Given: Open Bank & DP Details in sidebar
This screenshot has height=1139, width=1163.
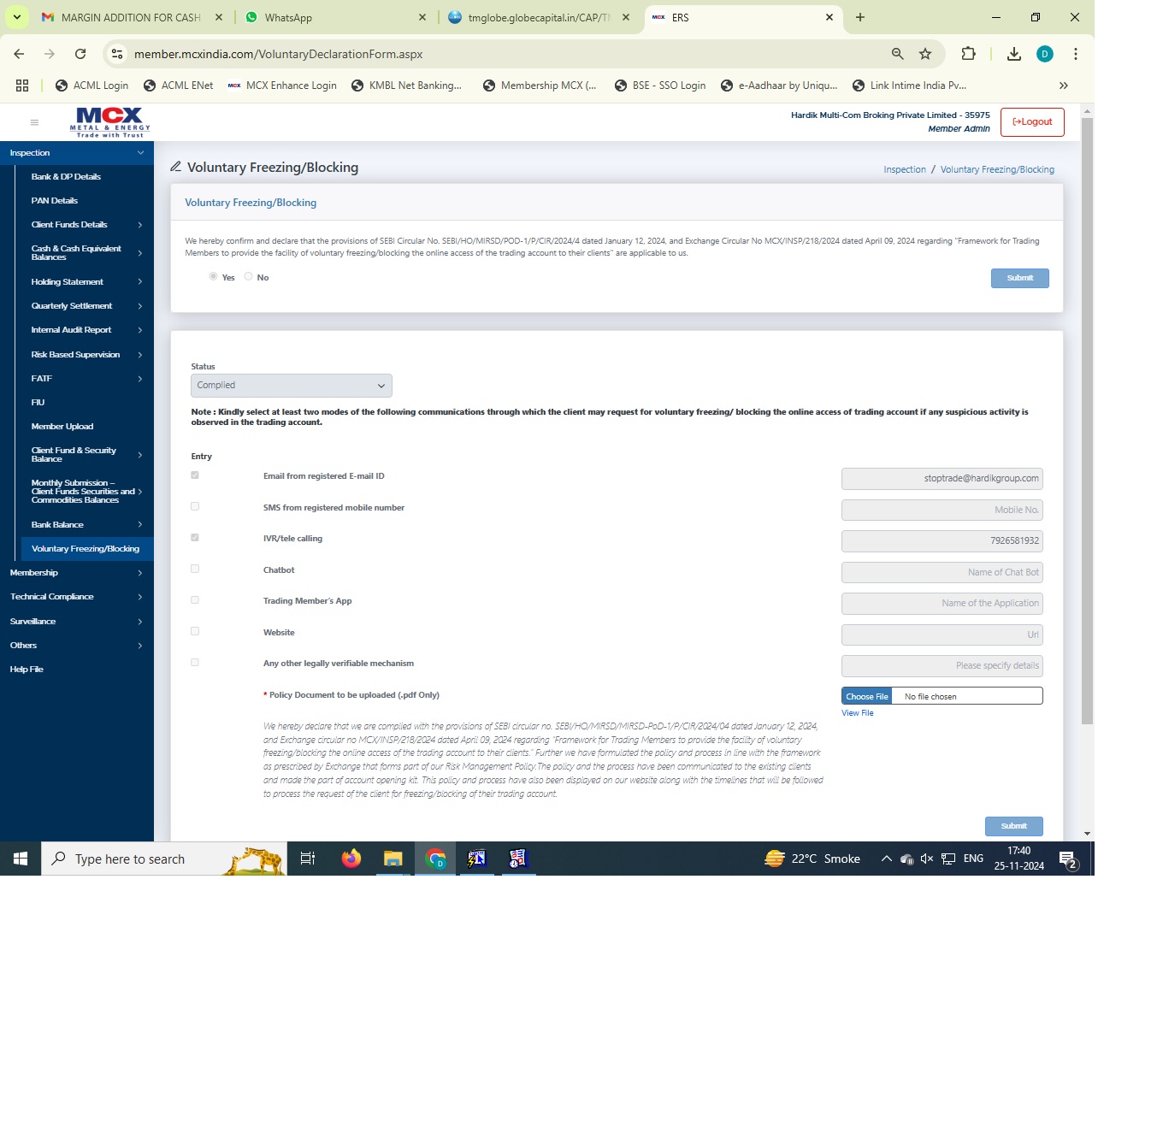Looking at the screenshot, I should click(x=66, y=177).
